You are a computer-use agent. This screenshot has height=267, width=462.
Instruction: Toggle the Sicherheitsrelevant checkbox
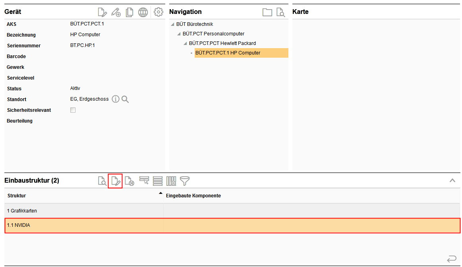73,110
